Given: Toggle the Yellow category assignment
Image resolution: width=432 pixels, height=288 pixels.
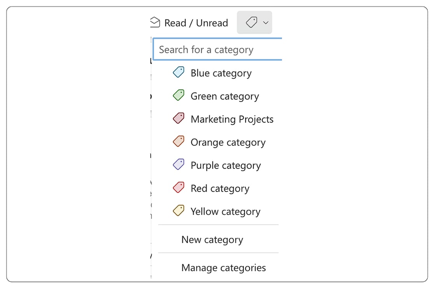Looking at the screenshot, I should [225, 211].
